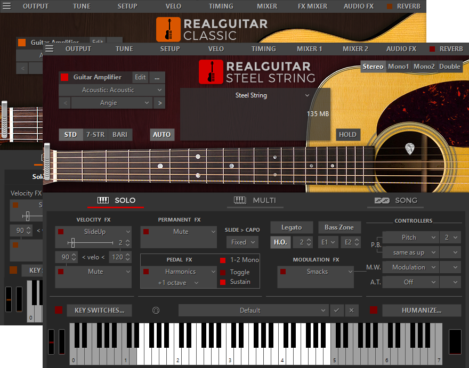This screenshot has height=368, width=469.
Task: Open the MIXER 2 tab
Action: pos(355,48)
